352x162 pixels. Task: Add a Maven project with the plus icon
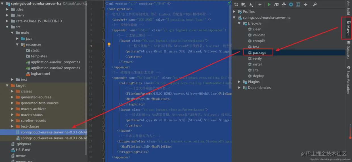pos(260,5)
